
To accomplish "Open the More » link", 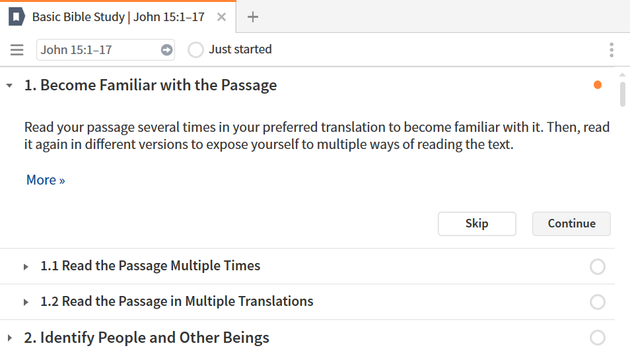I will [x=46, y=180].
